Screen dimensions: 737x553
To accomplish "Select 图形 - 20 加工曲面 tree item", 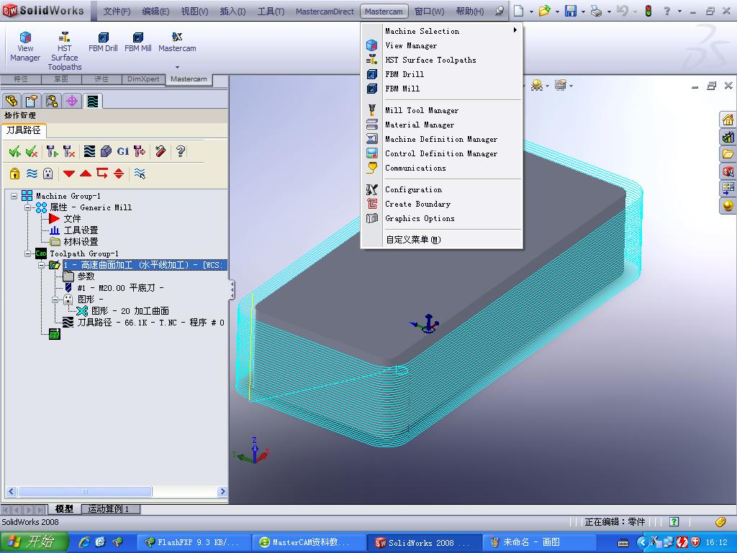I will click(x=130, y=311).
